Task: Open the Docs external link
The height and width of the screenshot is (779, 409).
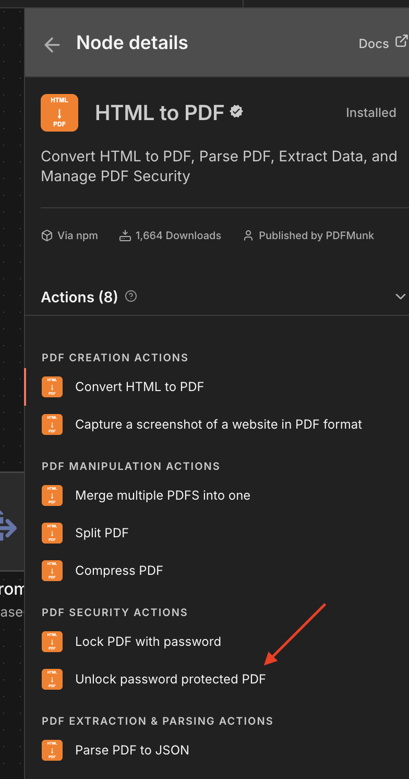Action: tap(382, 43)
